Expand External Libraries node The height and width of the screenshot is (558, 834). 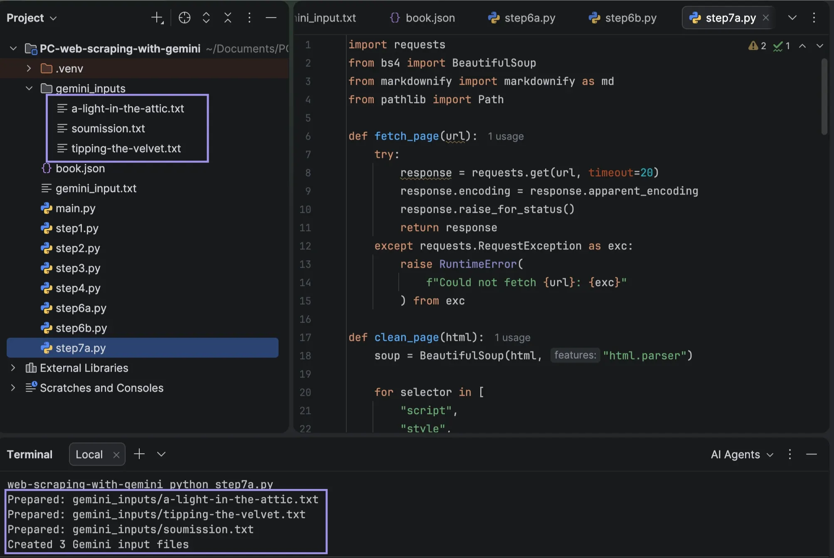[x=13, y=368]
